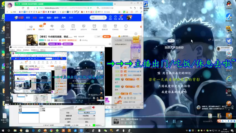Click the orange 关注 follow button
Screen dimensions: 236x133
[106, 36]
